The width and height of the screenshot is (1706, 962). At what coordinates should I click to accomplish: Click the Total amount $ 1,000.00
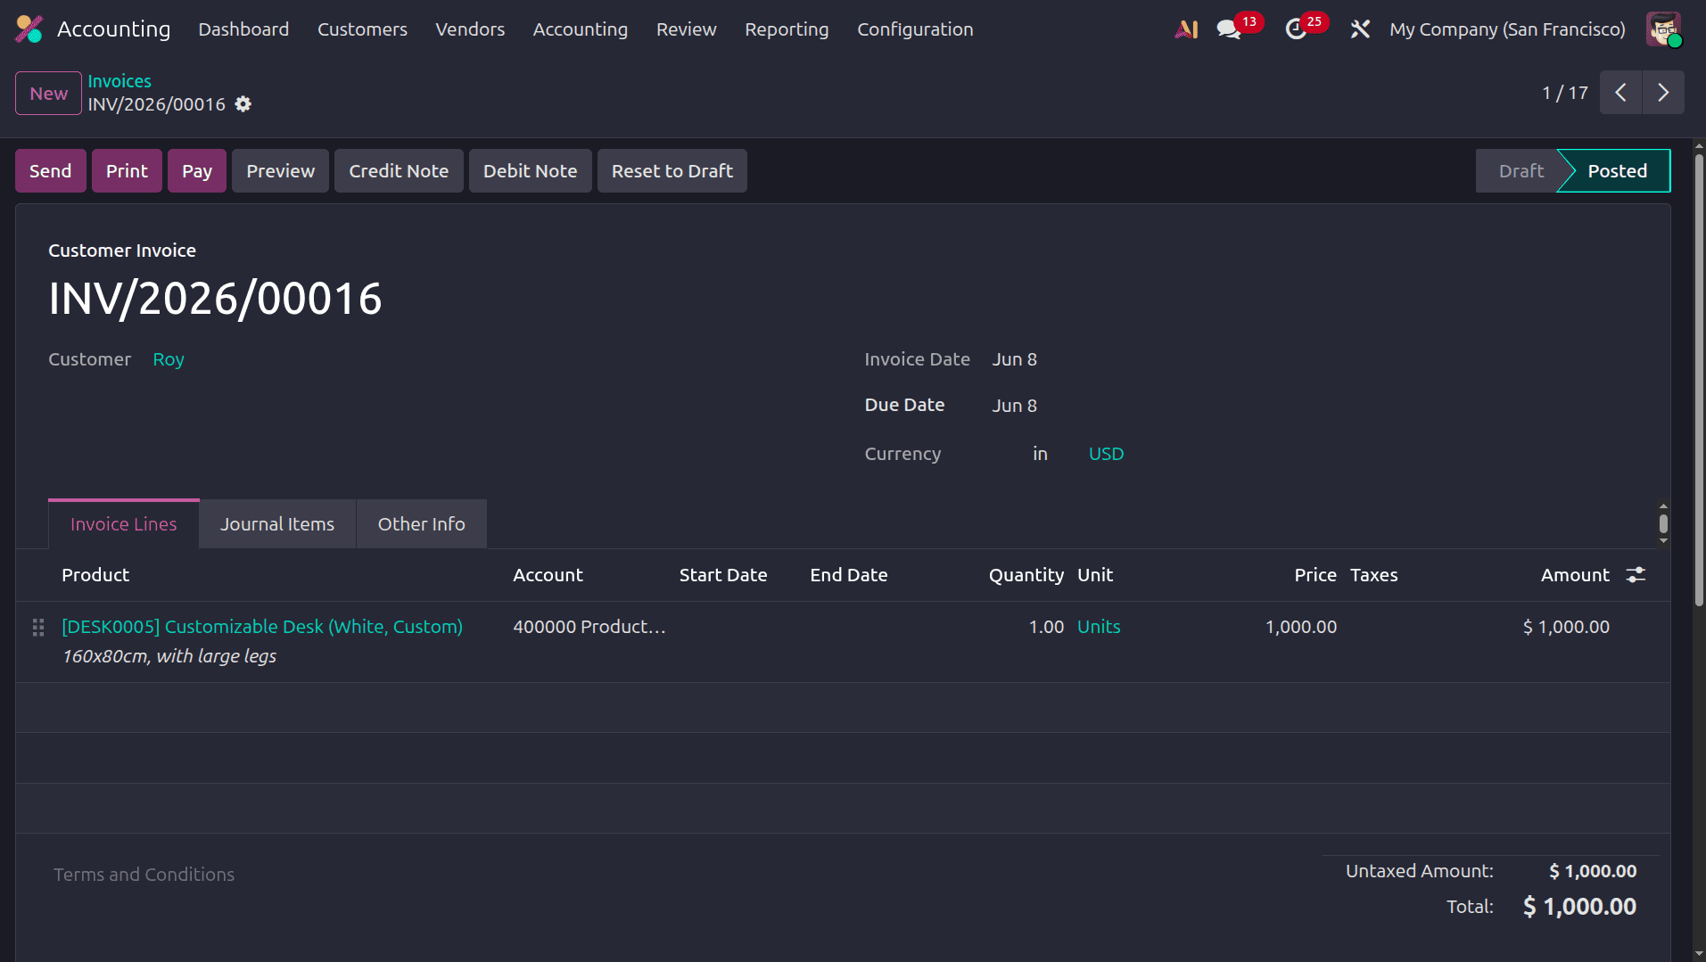1578,907
